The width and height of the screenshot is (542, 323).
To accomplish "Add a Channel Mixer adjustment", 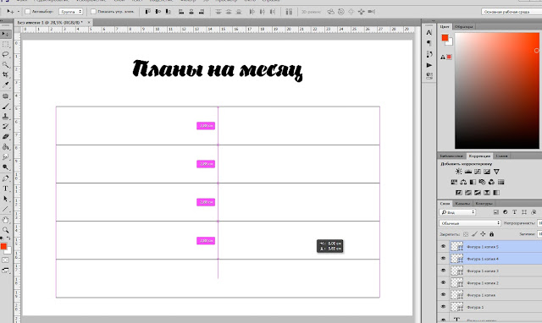I will tap(491, 182).
